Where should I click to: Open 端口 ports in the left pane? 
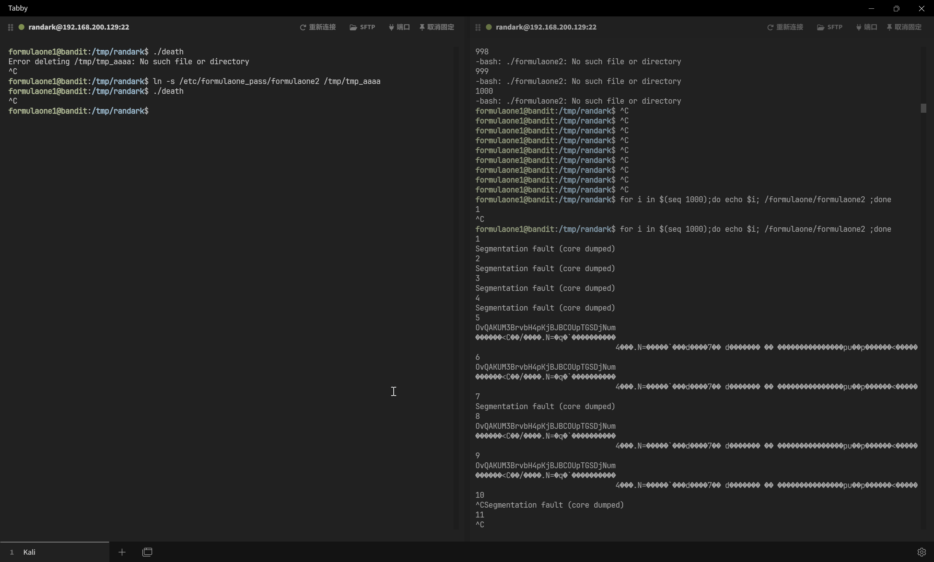(399, 27)
